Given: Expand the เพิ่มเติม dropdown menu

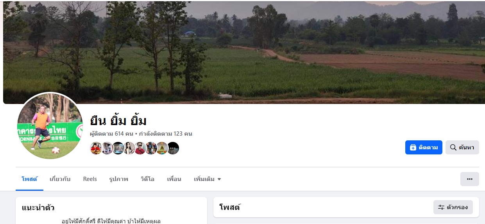Looking at the screenshot, I should point(208,179).
